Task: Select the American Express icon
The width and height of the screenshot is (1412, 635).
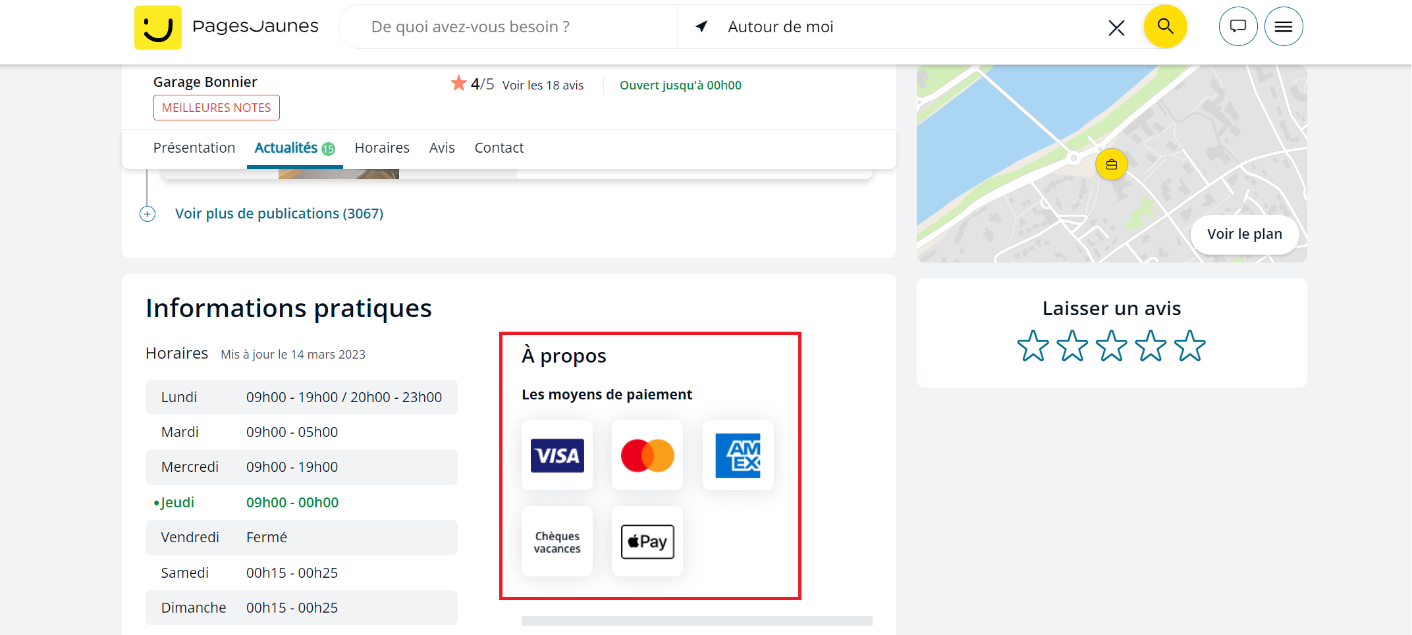Action: (x=738, y=455)
